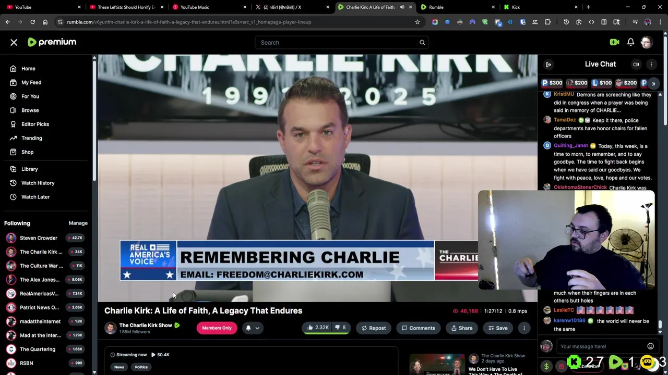Image resolution: width=668 pixels, height=375 pixels.
Task: Click the Rumble premium logo
Action: point(52,42)
